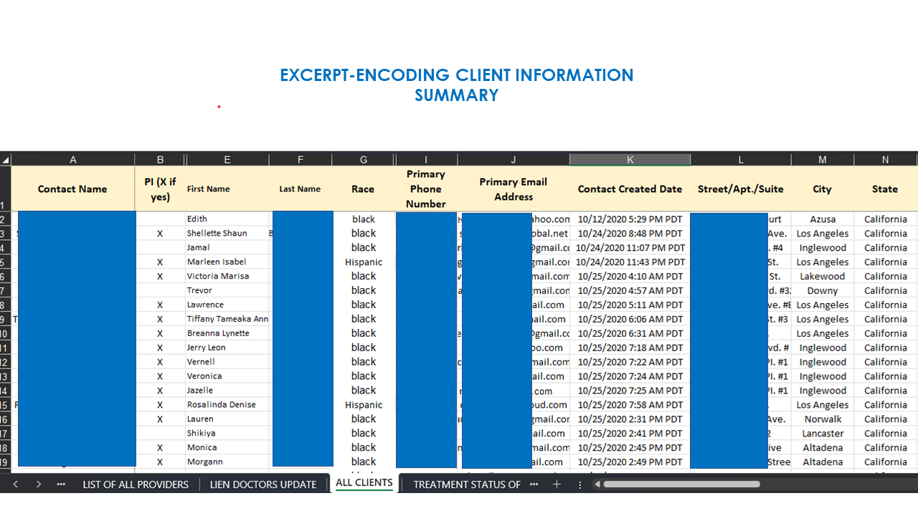Click the date cell 10/25/2020 7:58 AM PDT
The height and width of the screenshot is (516, 918).
pyautogui.click(x=630, y=405)
